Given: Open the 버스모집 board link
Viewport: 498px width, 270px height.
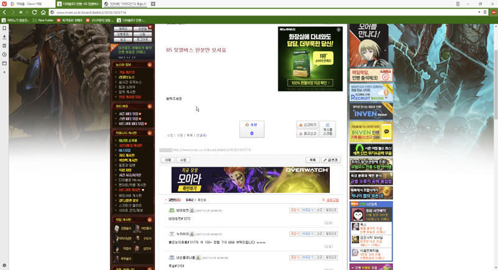Looking at the screenshot, I should click(x=125, y=151).
